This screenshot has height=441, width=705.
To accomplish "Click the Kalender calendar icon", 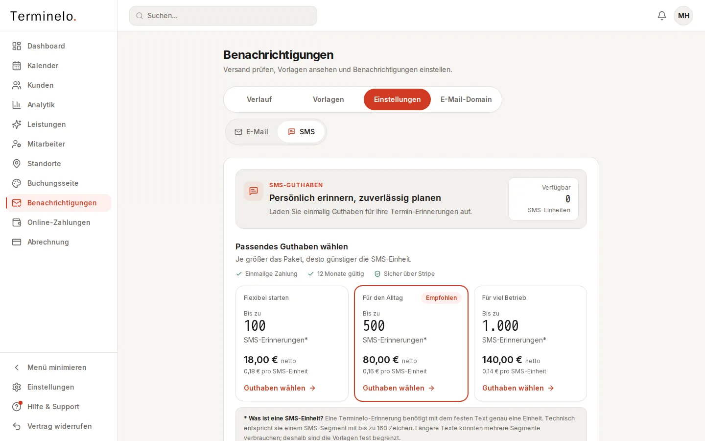I will click(x=17, y=66).
